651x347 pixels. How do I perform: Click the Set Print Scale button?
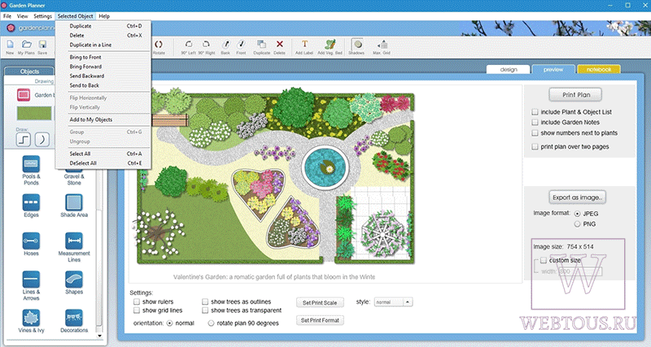320,302
